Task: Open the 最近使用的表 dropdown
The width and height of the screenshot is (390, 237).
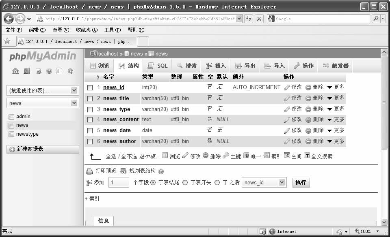Action: point(43,90)
